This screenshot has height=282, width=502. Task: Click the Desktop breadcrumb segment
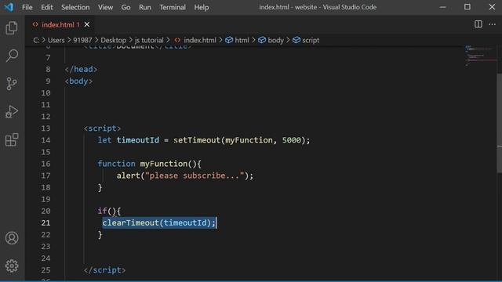pos(113,40)
